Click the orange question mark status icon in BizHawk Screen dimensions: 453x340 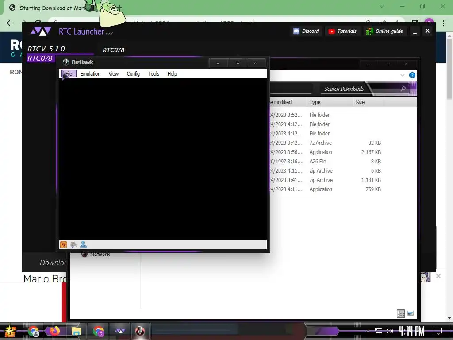tap(64, 245)
